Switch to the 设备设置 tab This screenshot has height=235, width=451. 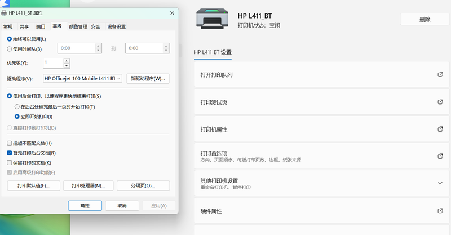(117, 26)
